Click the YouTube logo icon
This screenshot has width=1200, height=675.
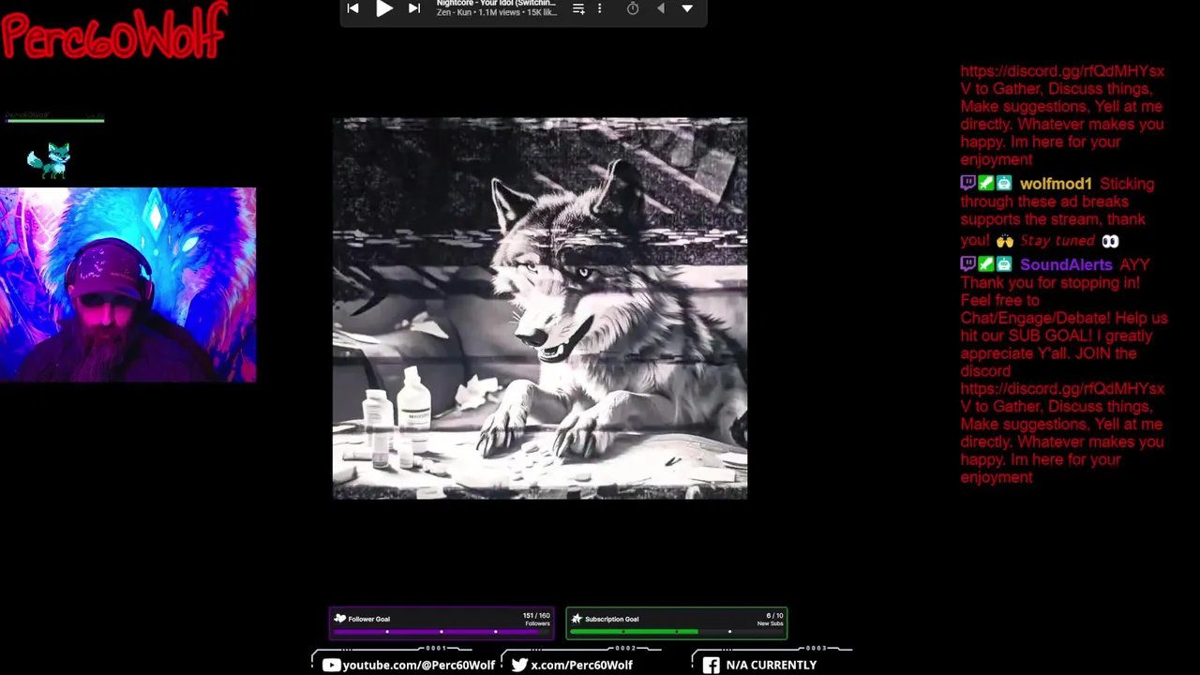coord(331,665)
